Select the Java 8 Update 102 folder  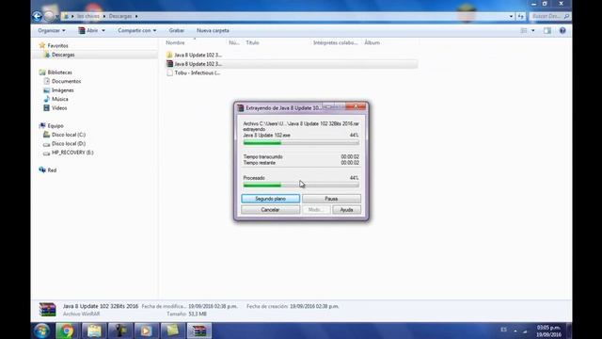(198, 55)
